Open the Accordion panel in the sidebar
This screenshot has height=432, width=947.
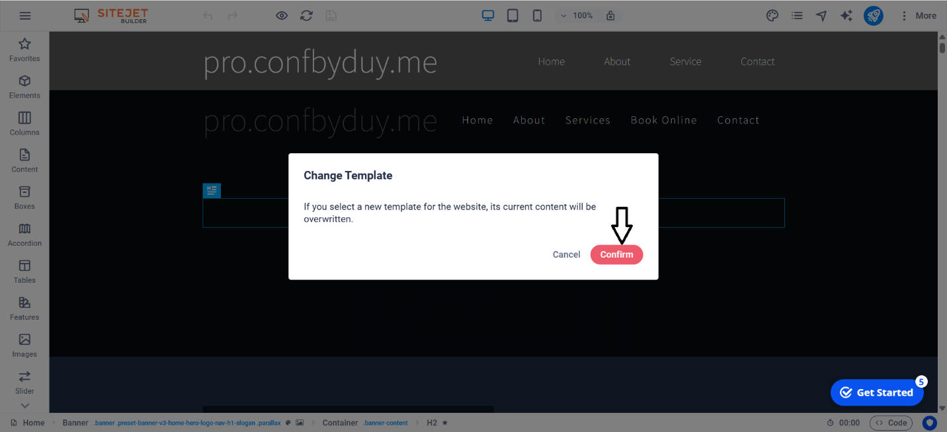[x=24, y=234]
